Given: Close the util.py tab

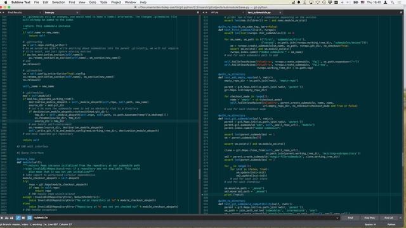Looking at the screenshot, I should (243, 13).
